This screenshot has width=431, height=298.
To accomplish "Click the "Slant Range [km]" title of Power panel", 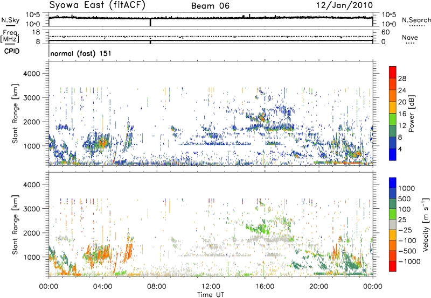I will click(15, 113).
